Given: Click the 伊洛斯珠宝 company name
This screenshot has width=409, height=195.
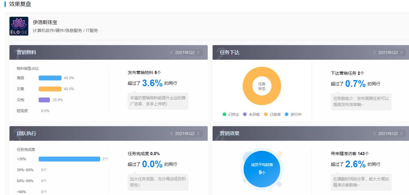Looking at the screenshot, I should click(x=45, y=22).
